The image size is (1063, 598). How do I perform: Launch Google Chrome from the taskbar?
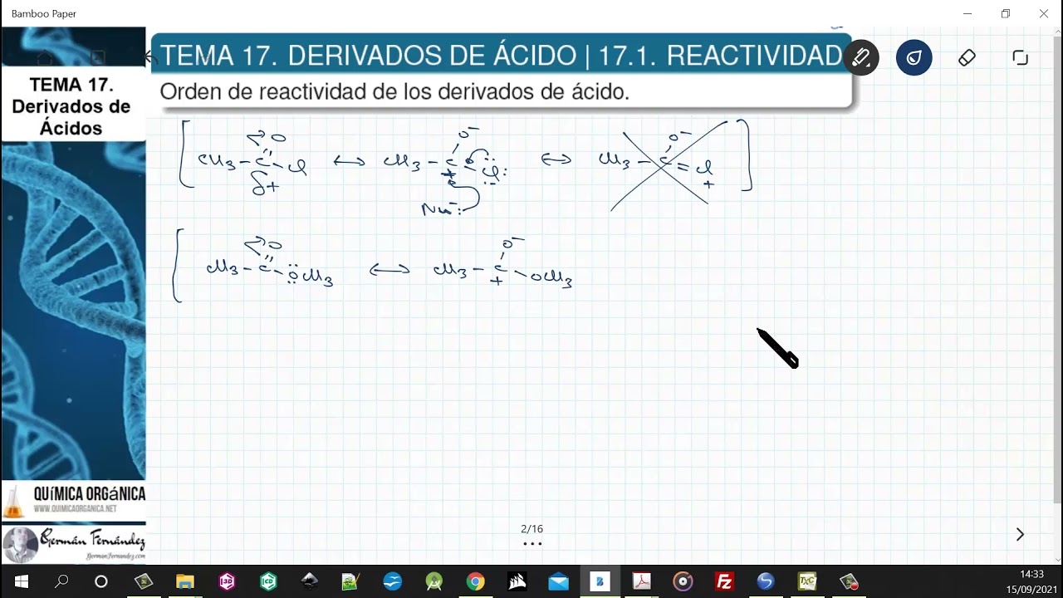tap(475, 581)
